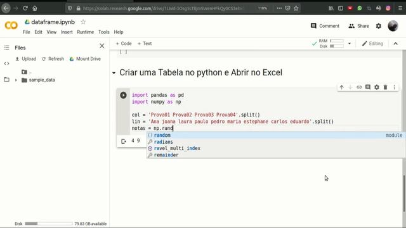This screenshot has width=406, height=228.
Task: Open RAM and Disk dropdown arrow
Action: [350, 44]
